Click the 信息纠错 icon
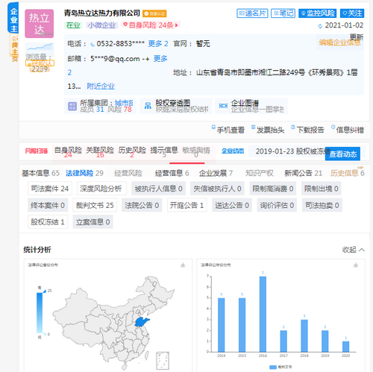373x372 pixels. point(333,127)
